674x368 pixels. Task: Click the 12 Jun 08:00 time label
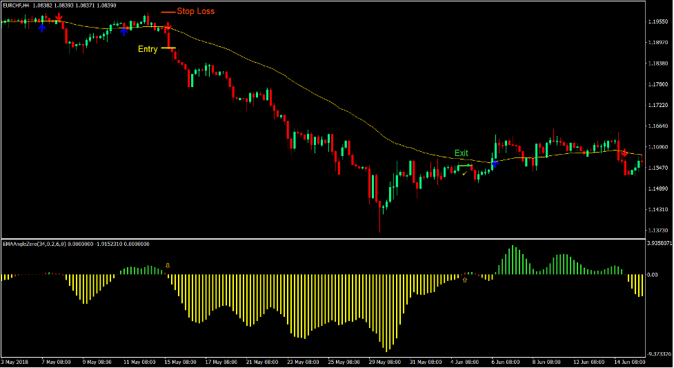click(x=589, y=362)
